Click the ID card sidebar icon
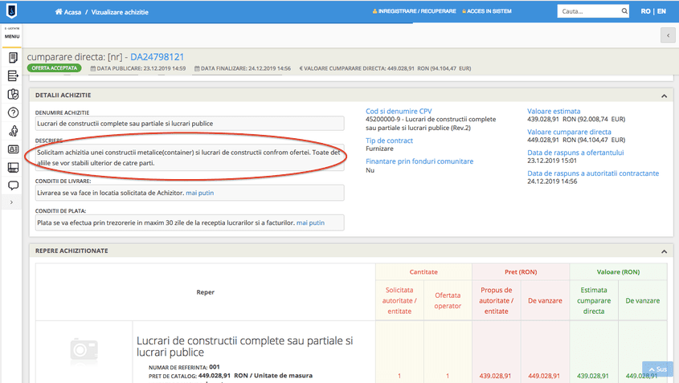 (12, 149)
